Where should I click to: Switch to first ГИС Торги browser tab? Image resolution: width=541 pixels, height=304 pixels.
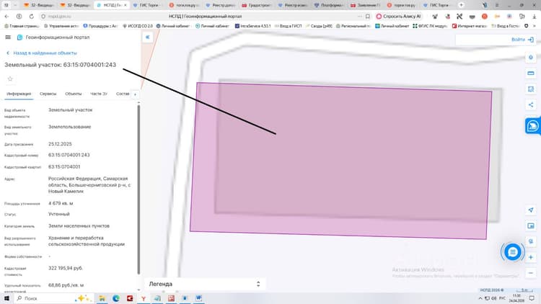click(x=147, y=5)
